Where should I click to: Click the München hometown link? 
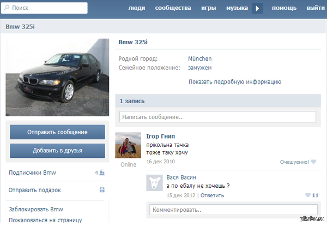[x=200, y=58]
